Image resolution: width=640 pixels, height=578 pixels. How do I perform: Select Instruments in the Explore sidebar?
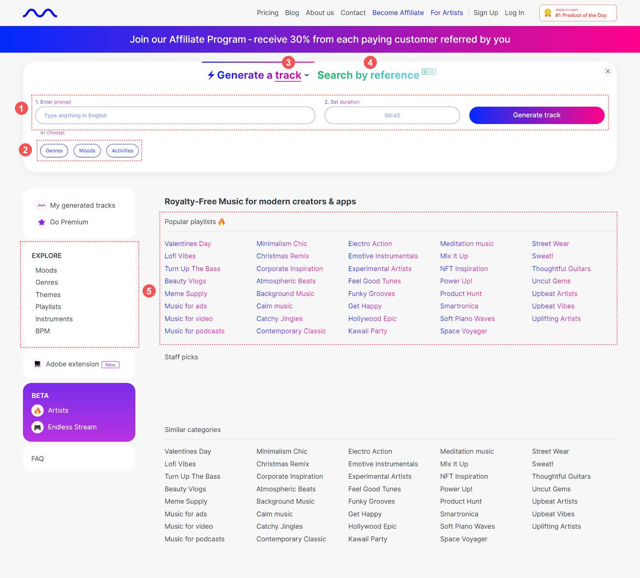pyautogui.click(x=54, y=319)
